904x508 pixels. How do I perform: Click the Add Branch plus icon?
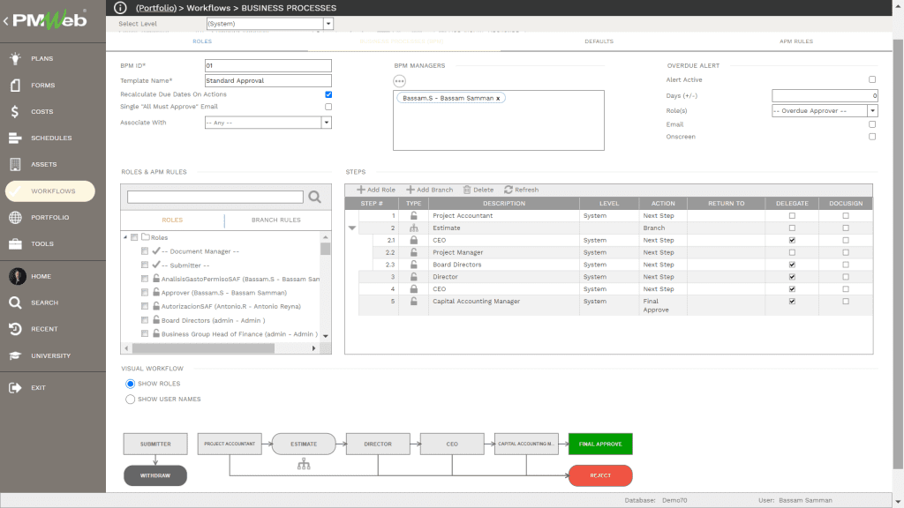coord(411,190)
